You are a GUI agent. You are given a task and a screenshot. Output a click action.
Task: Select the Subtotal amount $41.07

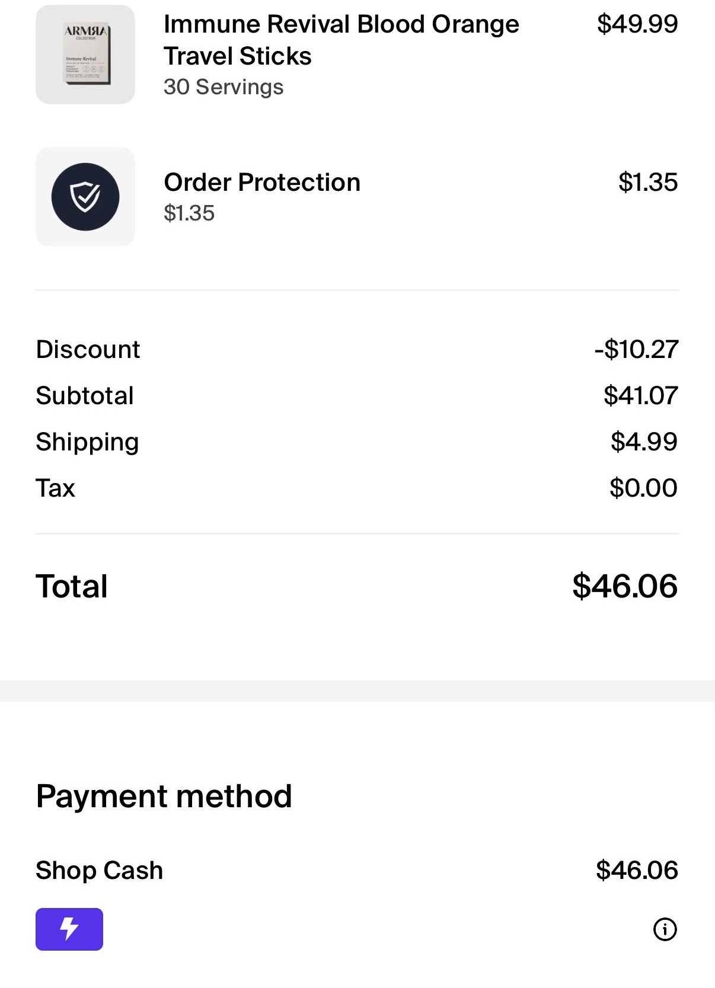tap(640, 395)
